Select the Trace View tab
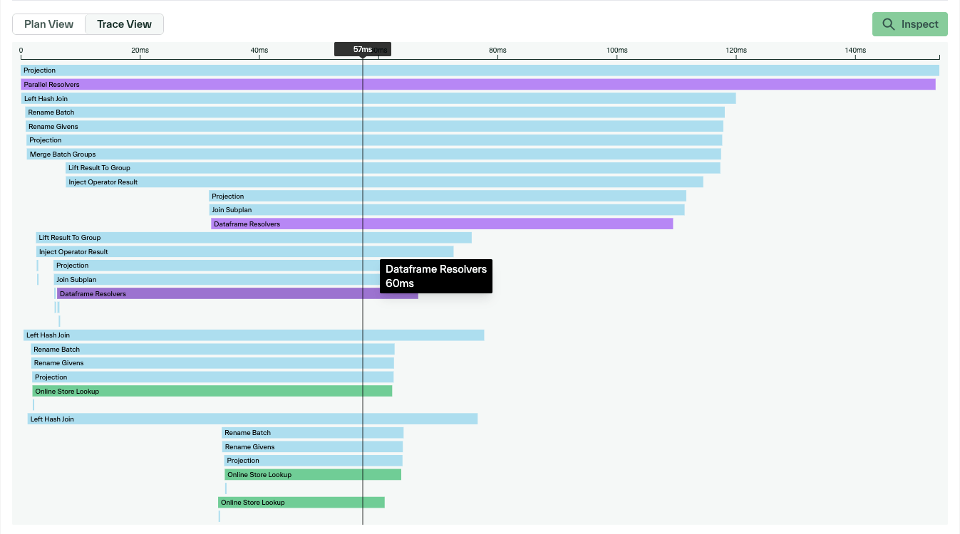Image resolution: width=960 pixels, height=534 pixels. pyautogui.click(x=124, y=24)
